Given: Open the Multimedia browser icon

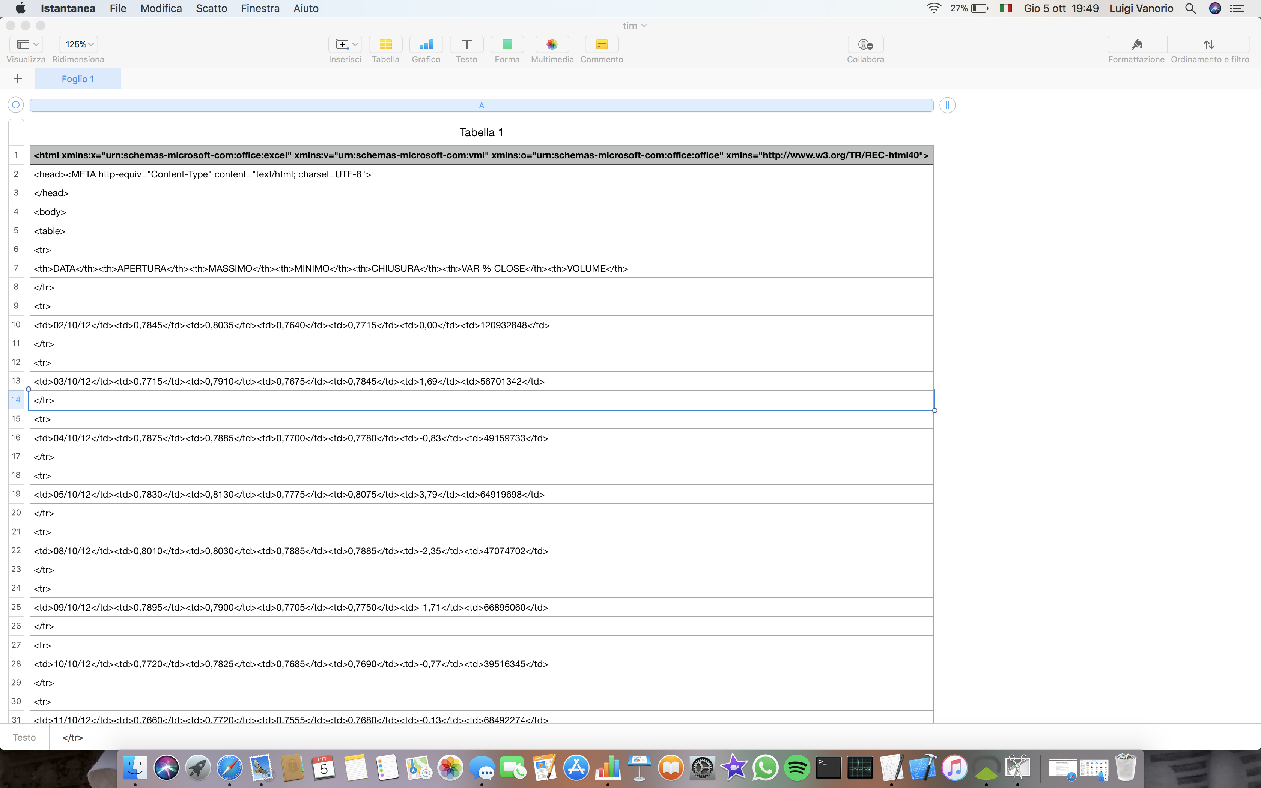Looking at the screenshot, I should (552, 44).
